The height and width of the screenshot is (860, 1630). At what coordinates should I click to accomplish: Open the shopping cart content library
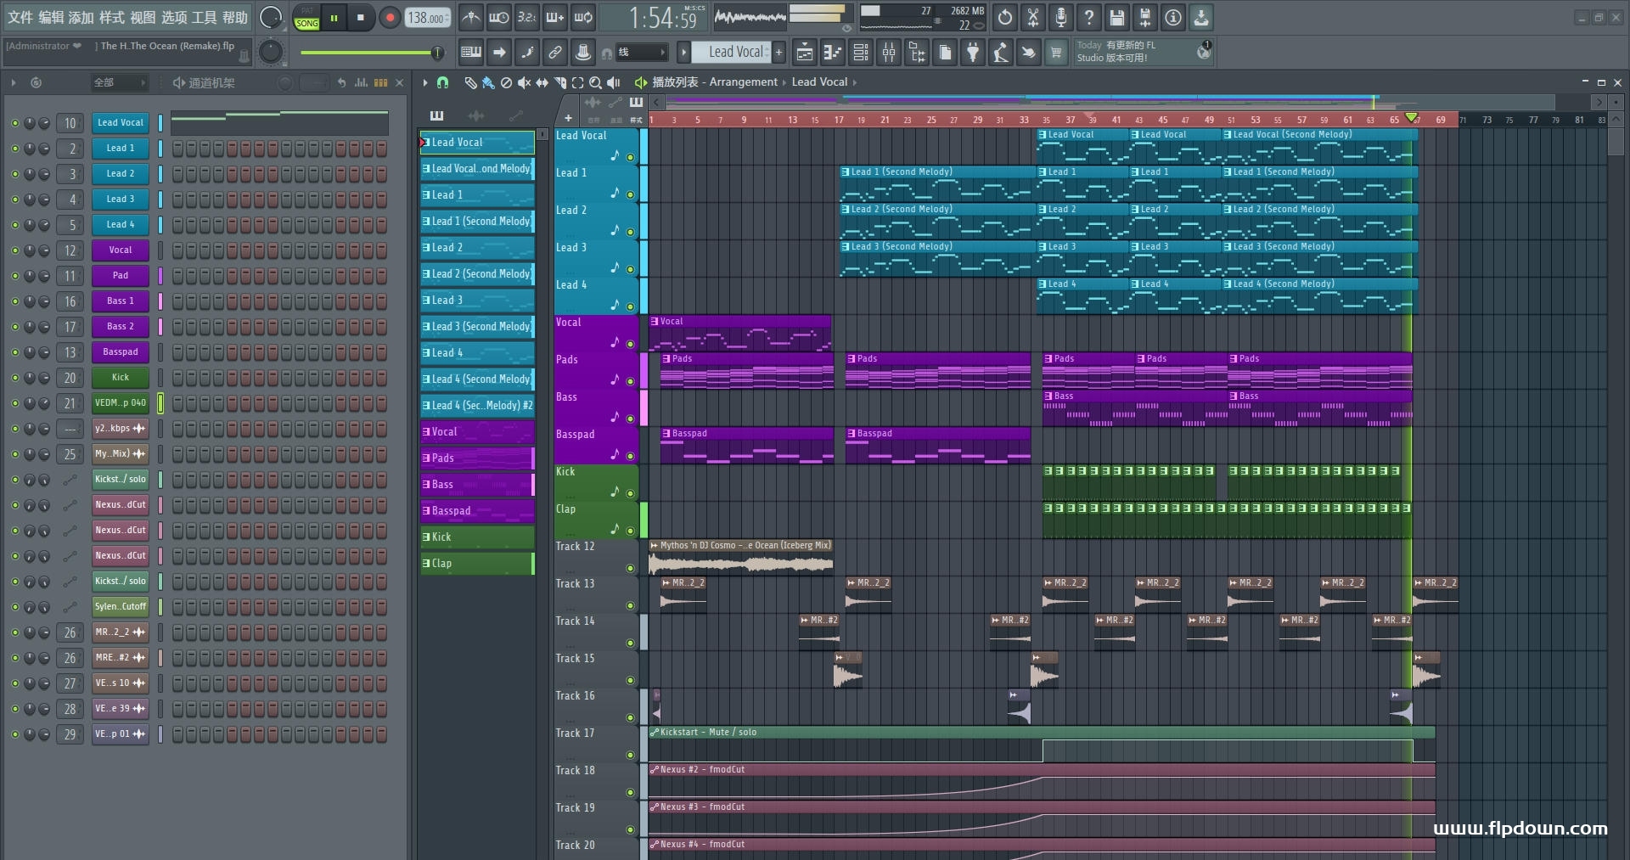coord(1056,53)
